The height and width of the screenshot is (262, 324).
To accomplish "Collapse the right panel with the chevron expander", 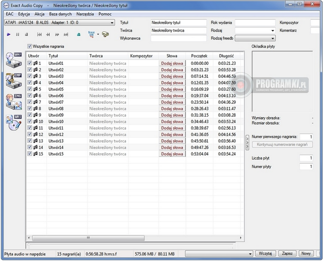I will tap(247, 143).
